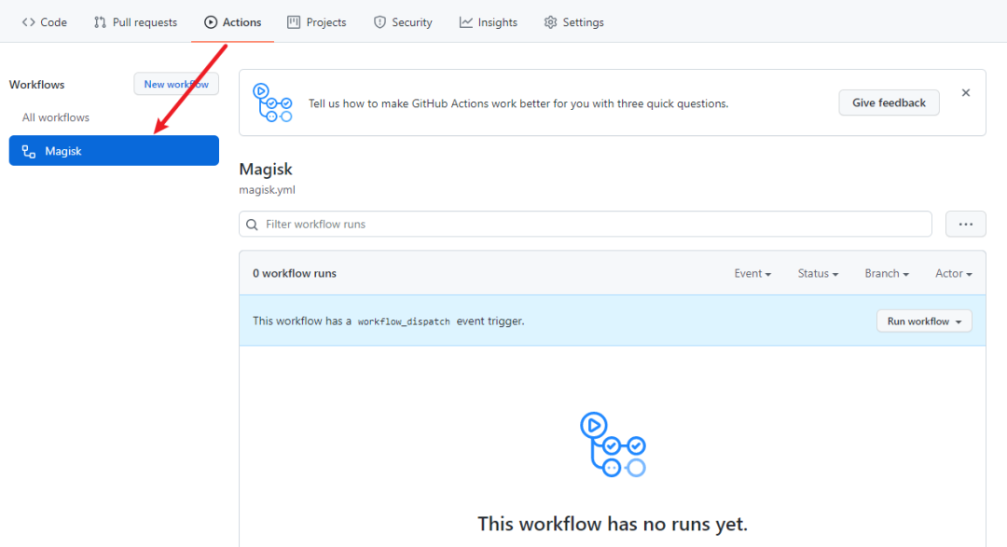Click inside the Filter workflow runs field
Screen dimensions: 1007x547
(x=466, y=224)
